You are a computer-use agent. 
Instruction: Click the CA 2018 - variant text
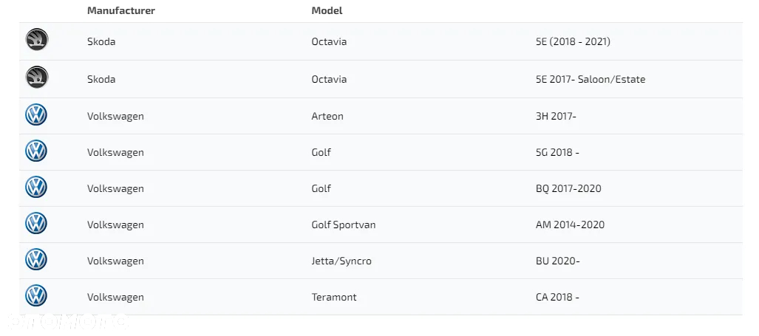[x=557, y=298]
